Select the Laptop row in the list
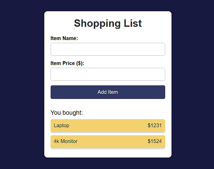 tap(108, 126)
